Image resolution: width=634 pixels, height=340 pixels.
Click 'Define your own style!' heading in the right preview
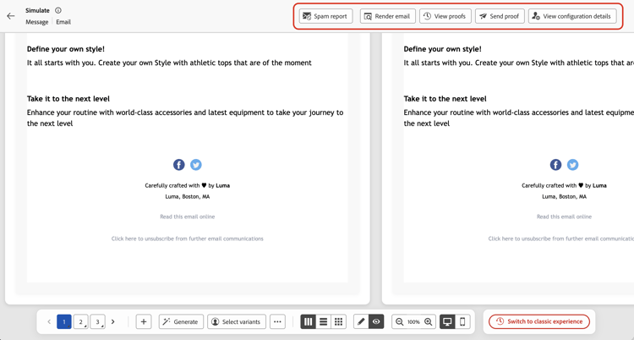[443, 49]
